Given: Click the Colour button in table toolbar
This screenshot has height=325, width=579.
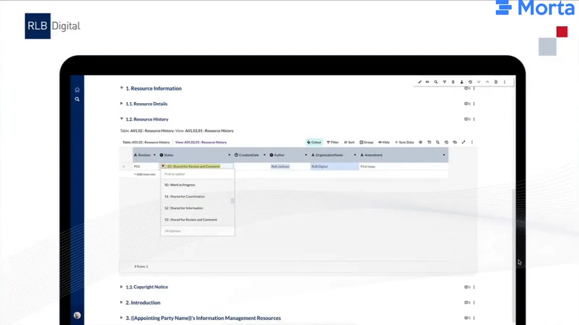Looking at the screenshot, I should click(x=314, y=142).
